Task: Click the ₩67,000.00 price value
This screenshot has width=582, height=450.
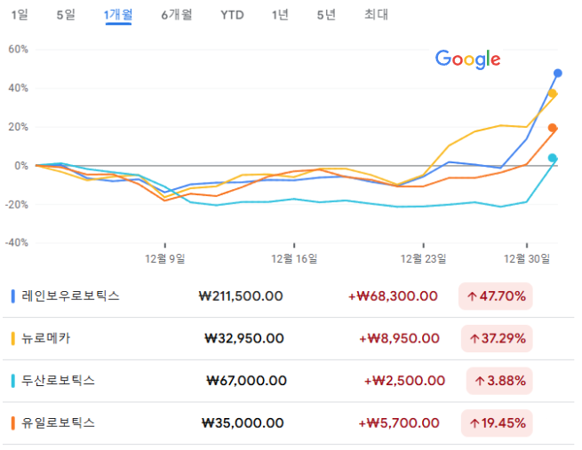Action: tap(246, 381)
